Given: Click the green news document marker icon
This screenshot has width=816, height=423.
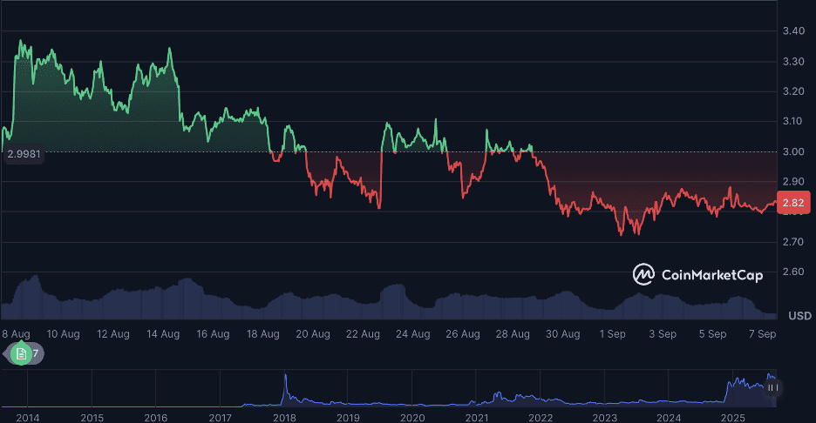Looking at the screenshot, I should click(x=20, y=353).
